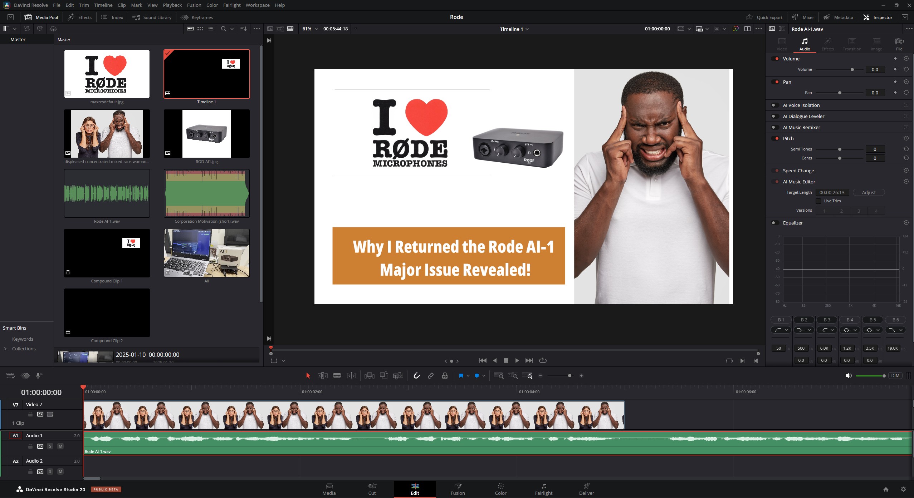Mute the Audio 1 track
The height and width of the screenshot is (498, 914).
(x=60, y=446)
